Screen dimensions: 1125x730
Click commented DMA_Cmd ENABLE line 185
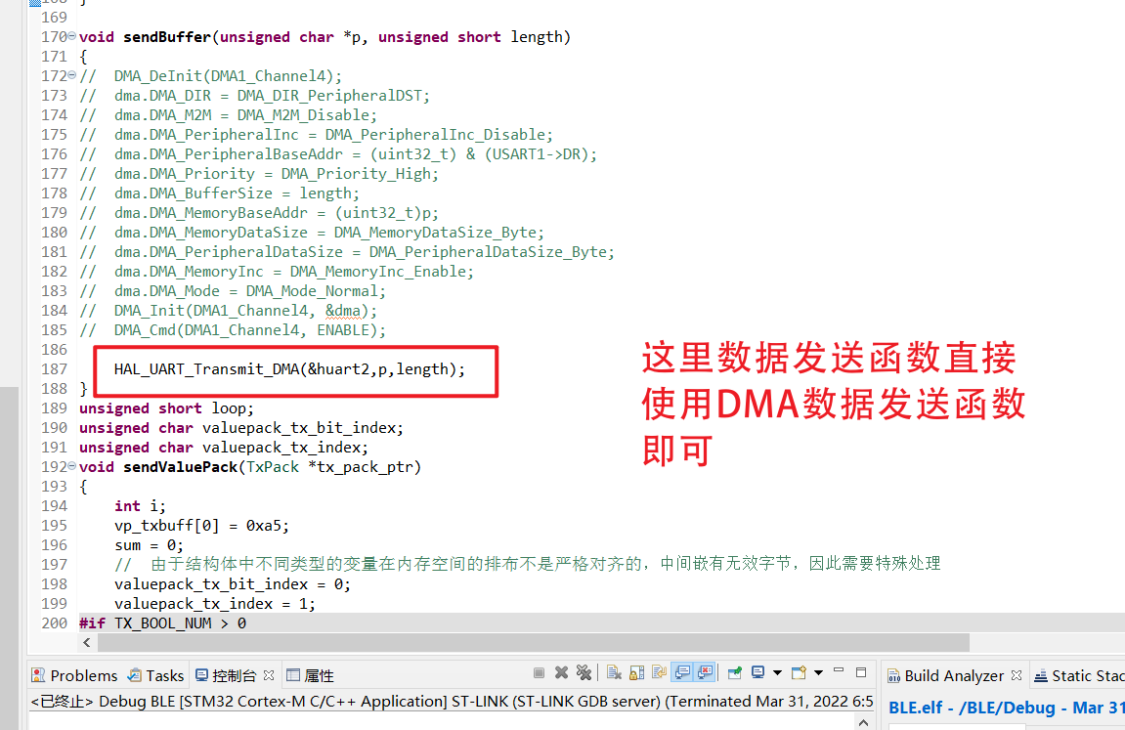click(x=233, y=330)
